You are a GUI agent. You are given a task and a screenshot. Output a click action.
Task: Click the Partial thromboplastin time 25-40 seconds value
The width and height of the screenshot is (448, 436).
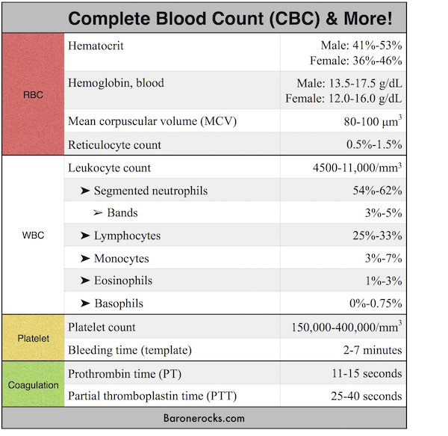point(367,396)
